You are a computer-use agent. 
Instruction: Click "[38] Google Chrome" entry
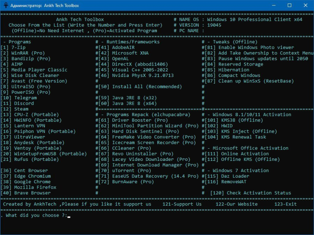[26, 182]
